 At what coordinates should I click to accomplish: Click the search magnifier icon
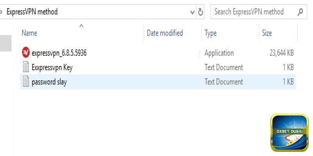[300, 12]
